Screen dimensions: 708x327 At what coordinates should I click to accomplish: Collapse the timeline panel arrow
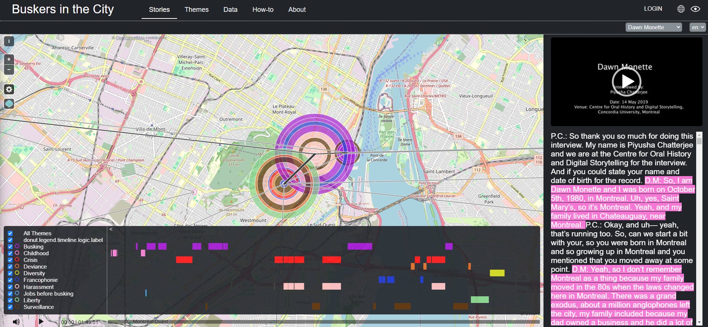[111, 229]
